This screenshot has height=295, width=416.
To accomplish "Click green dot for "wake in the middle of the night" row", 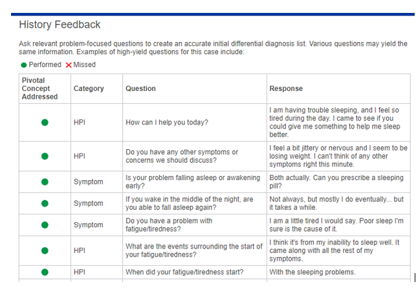I will pyautogui.click(x=45, y=203).
